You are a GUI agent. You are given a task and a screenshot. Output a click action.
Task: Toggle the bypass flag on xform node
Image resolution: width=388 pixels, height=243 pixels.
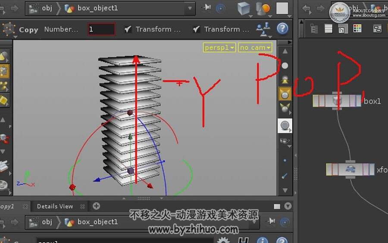pyautogui.click(x=335, y=169)
